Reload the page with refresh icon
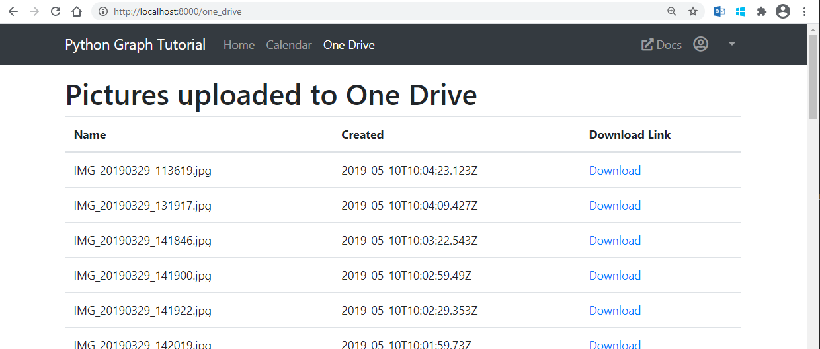Screen dimensions: 820x349 pos(56,11)
